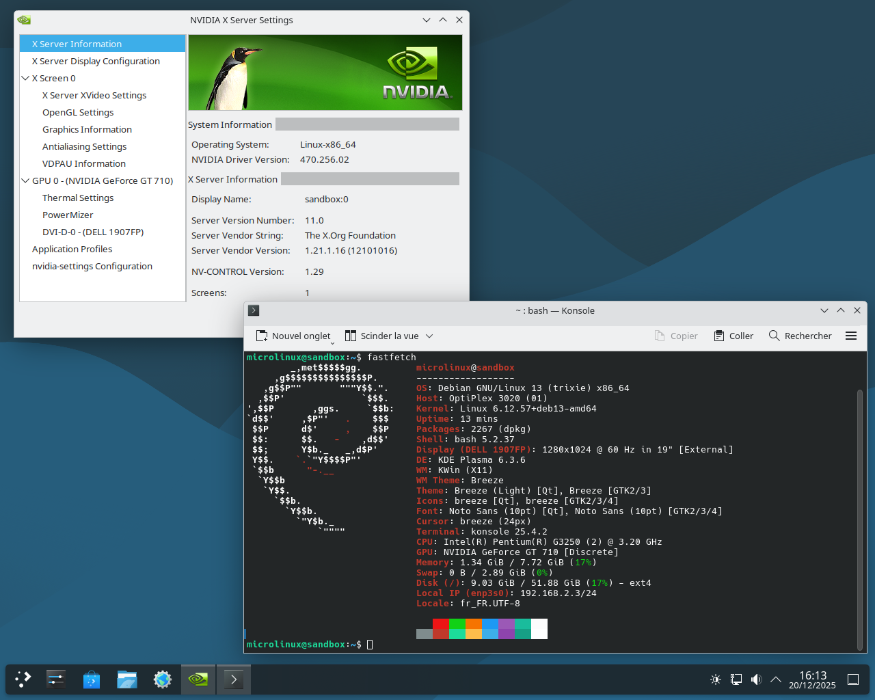Click the network tray icon
Image resolution: width=875 pixels, height=700 pixels.
736,679
